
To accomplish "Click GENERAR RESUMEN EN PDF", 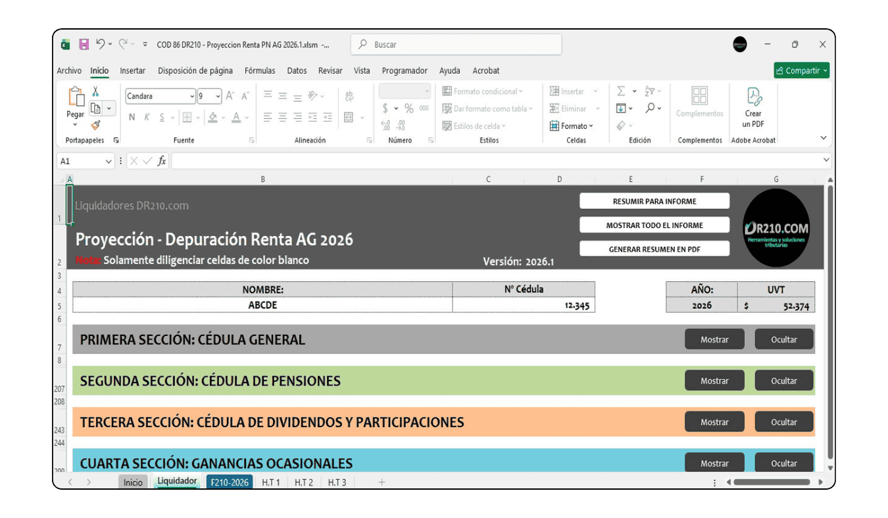I will pos(654,248).
